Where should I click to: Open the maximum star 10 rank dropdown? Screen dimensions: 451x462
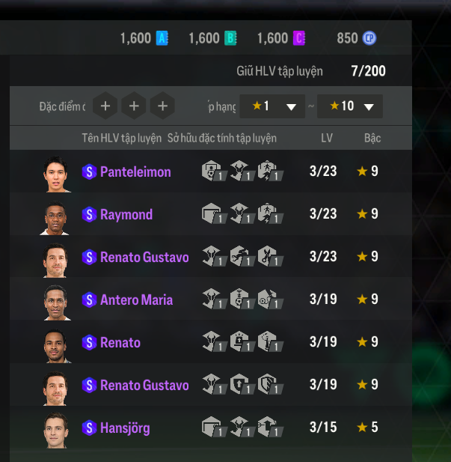pos(350,106)
